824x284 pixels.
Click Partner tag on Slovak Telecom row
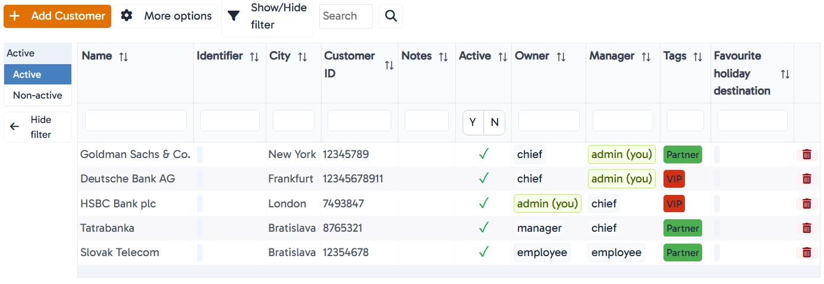683,253
